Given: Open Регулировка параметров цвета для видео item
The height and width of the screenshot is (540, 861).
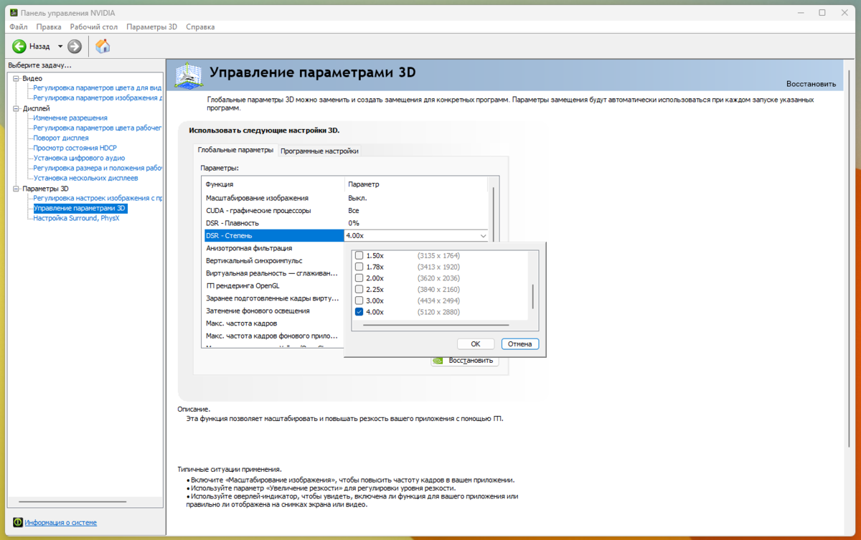Looking at the screenshot, I should coord(98,87).
